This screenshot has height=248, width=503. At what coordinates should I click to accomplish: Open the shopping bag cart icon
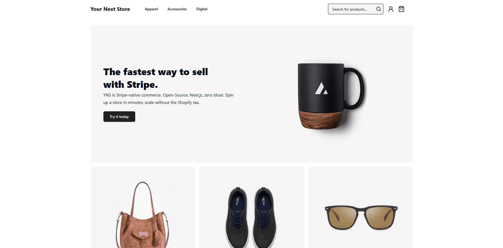pyautogui.click(x=401, y=9)
